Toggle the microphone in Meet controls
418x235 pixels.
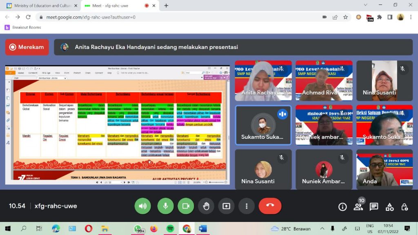click(165, 206)
